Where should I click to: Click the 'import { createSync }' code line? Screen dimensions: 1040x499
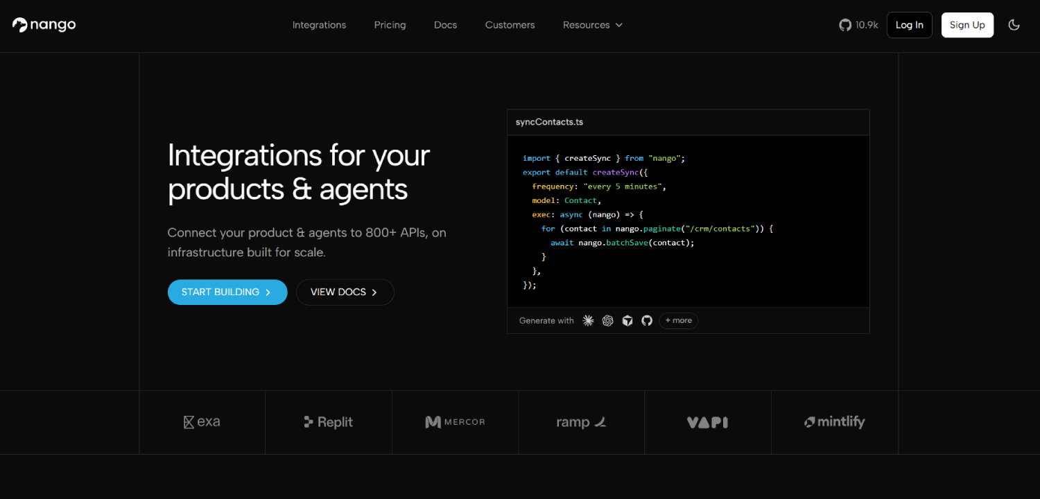(x=603, y=158)
